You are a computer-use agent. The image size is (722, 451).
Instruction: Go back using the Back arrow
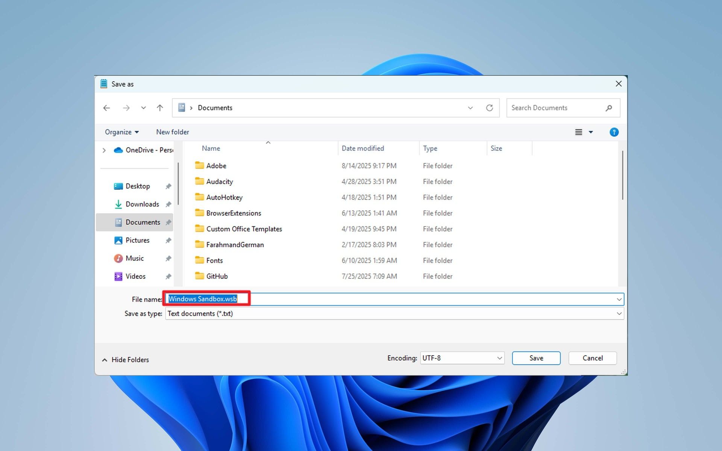pyautogui.click(x=107, y=108)
